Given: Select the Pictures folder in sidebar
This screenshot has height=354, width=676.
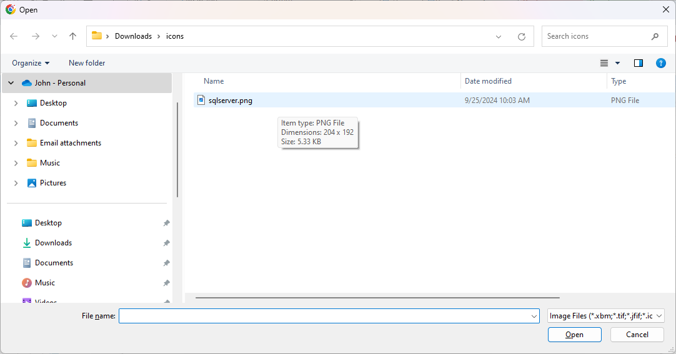Looking at the screenshot, I should tap(53, 183).
